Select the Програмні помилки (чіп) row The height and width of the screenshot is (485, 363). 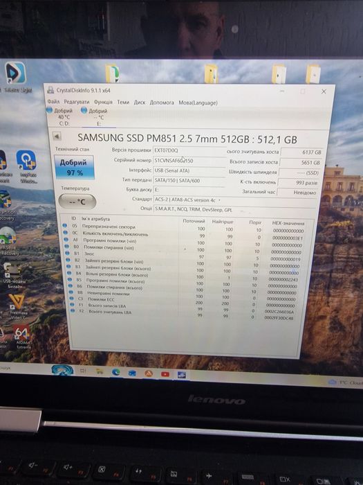tap(185, 242)
